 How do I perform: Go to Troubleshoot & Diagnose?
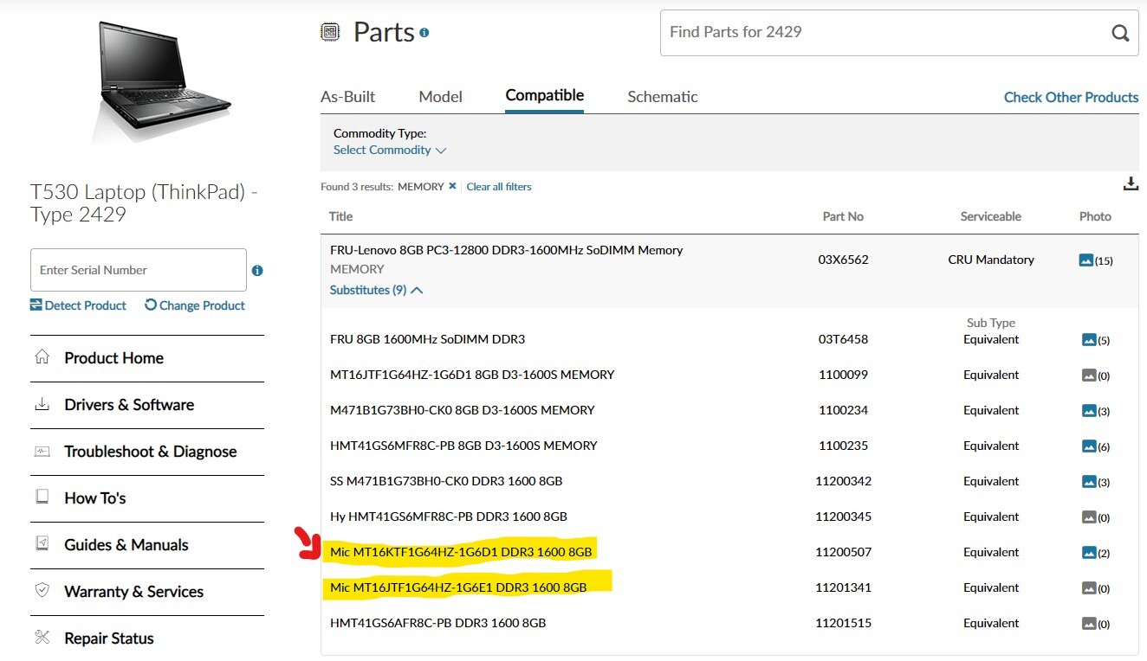pyautogui.click(x=150, y=452)
